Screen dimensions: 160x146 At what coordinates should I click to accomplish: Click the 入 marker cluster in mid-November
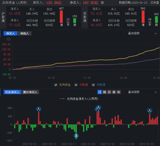pyautogui.click(x=98, y=108)
